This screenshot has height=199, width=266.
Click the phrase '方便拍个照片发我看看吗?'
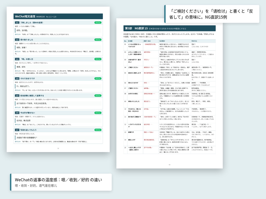pyautogui.click(x=27, y=138)
